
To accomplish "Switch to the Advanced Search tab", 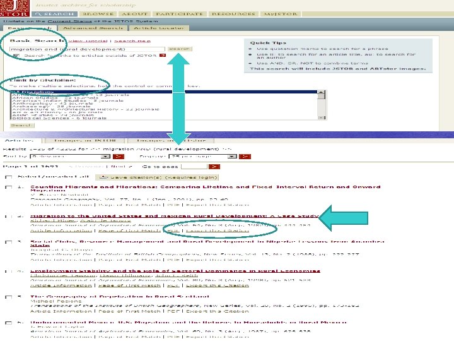I will click(x=93, y=28).
